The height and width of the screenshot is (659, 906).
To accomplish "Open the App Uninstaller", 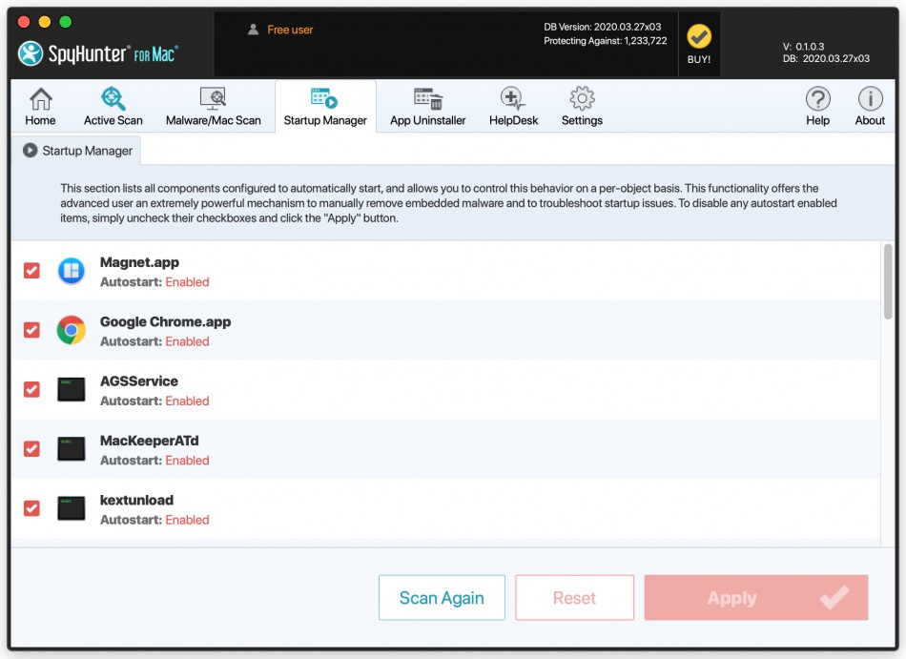I will pyautogui.click(x=426, y=105).
